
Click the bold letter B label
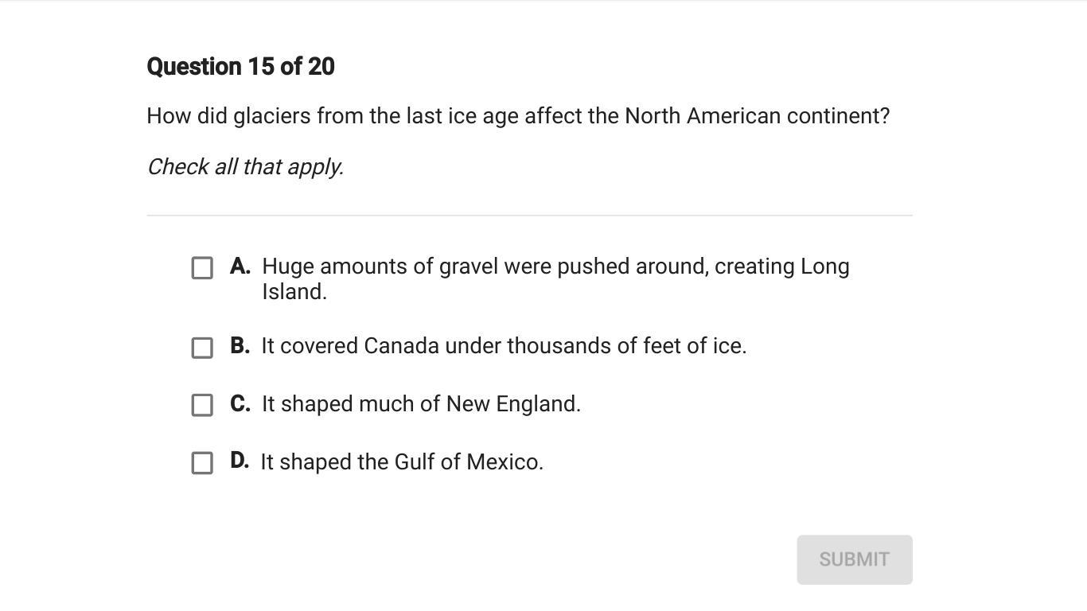click(239, 346)
